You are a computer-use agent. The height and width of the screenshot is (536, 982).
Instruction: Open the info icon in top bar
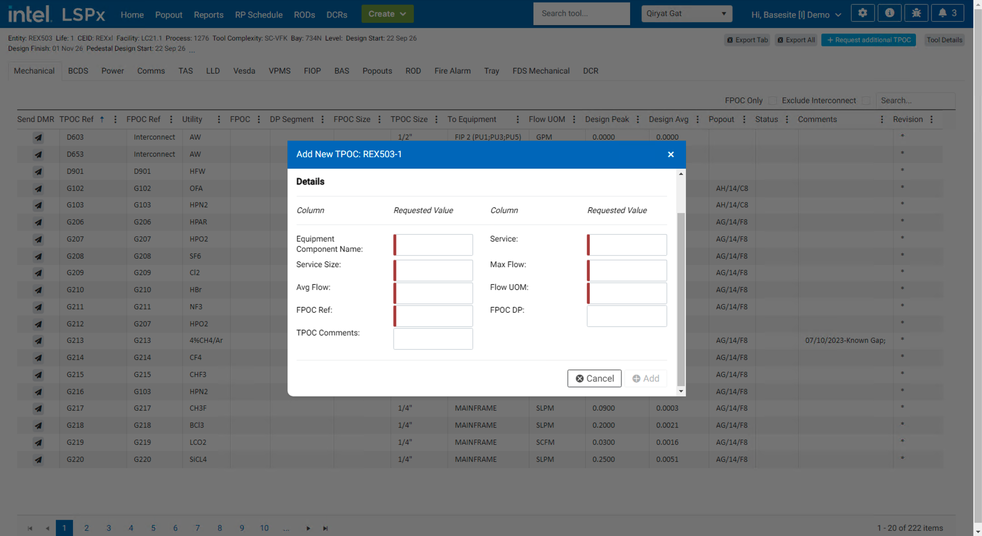tap(889, 13)
